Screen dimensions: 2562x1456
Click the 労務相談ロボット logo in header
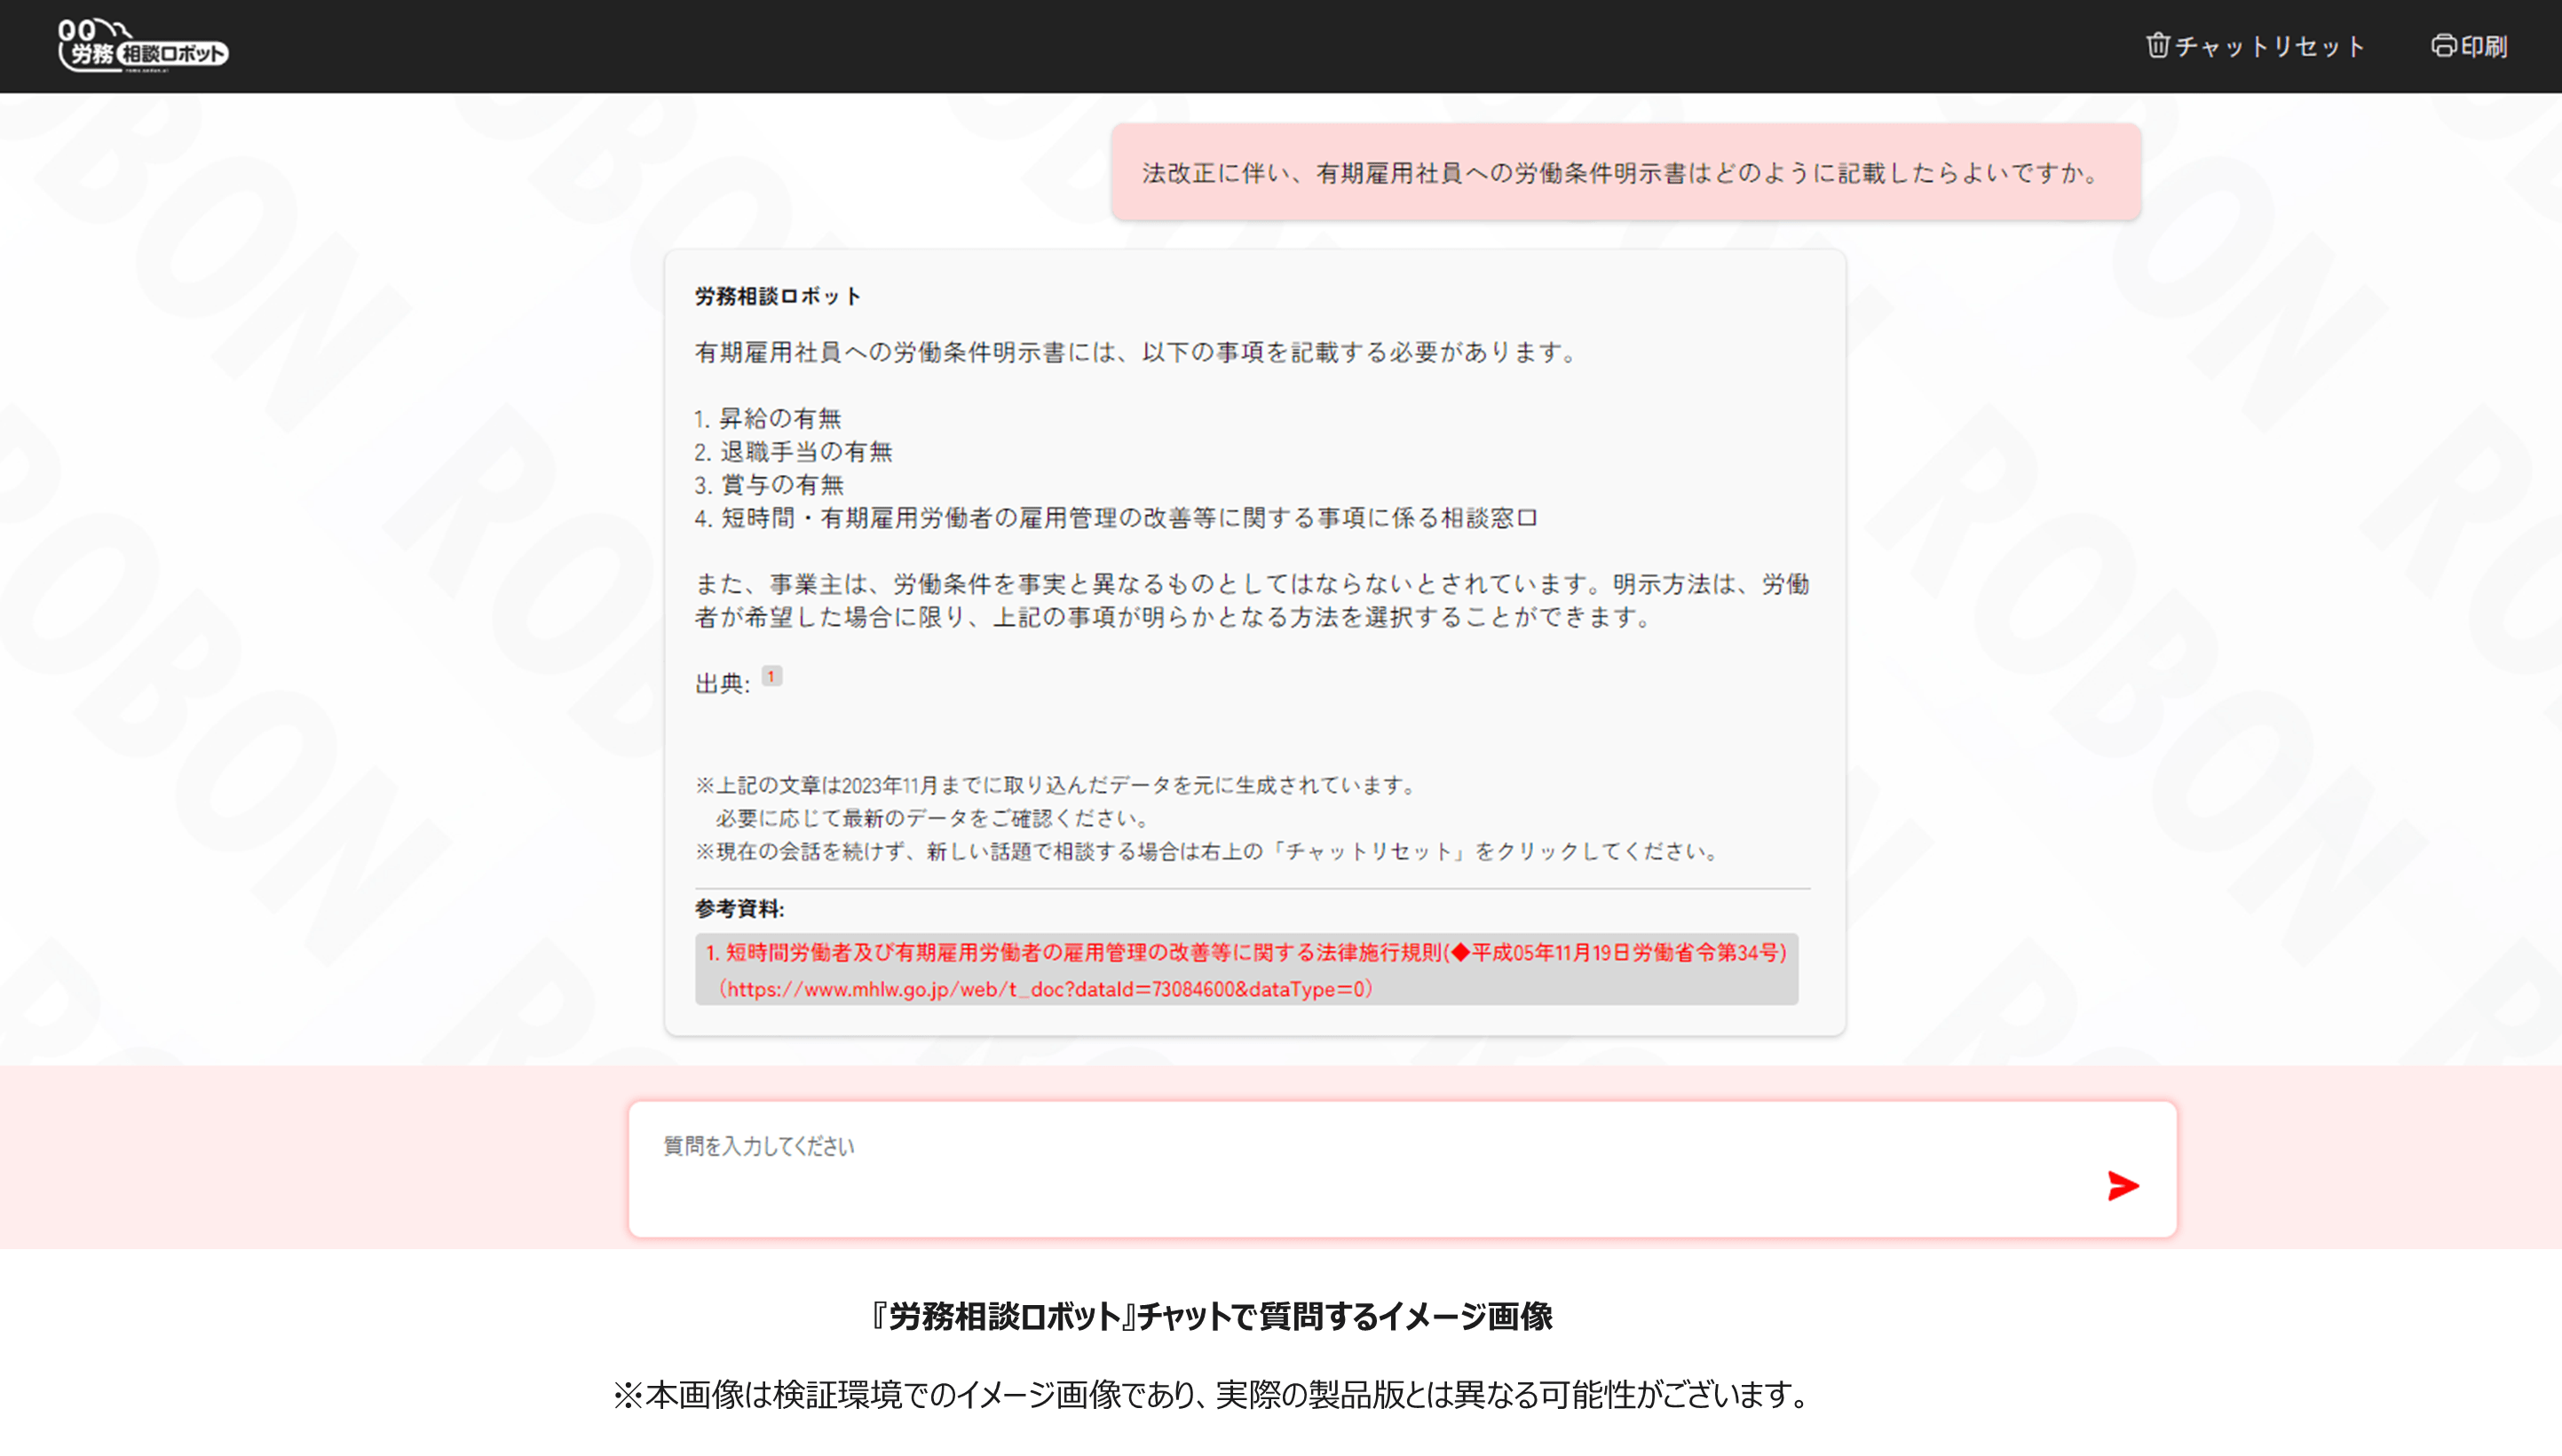pos(142,46)
